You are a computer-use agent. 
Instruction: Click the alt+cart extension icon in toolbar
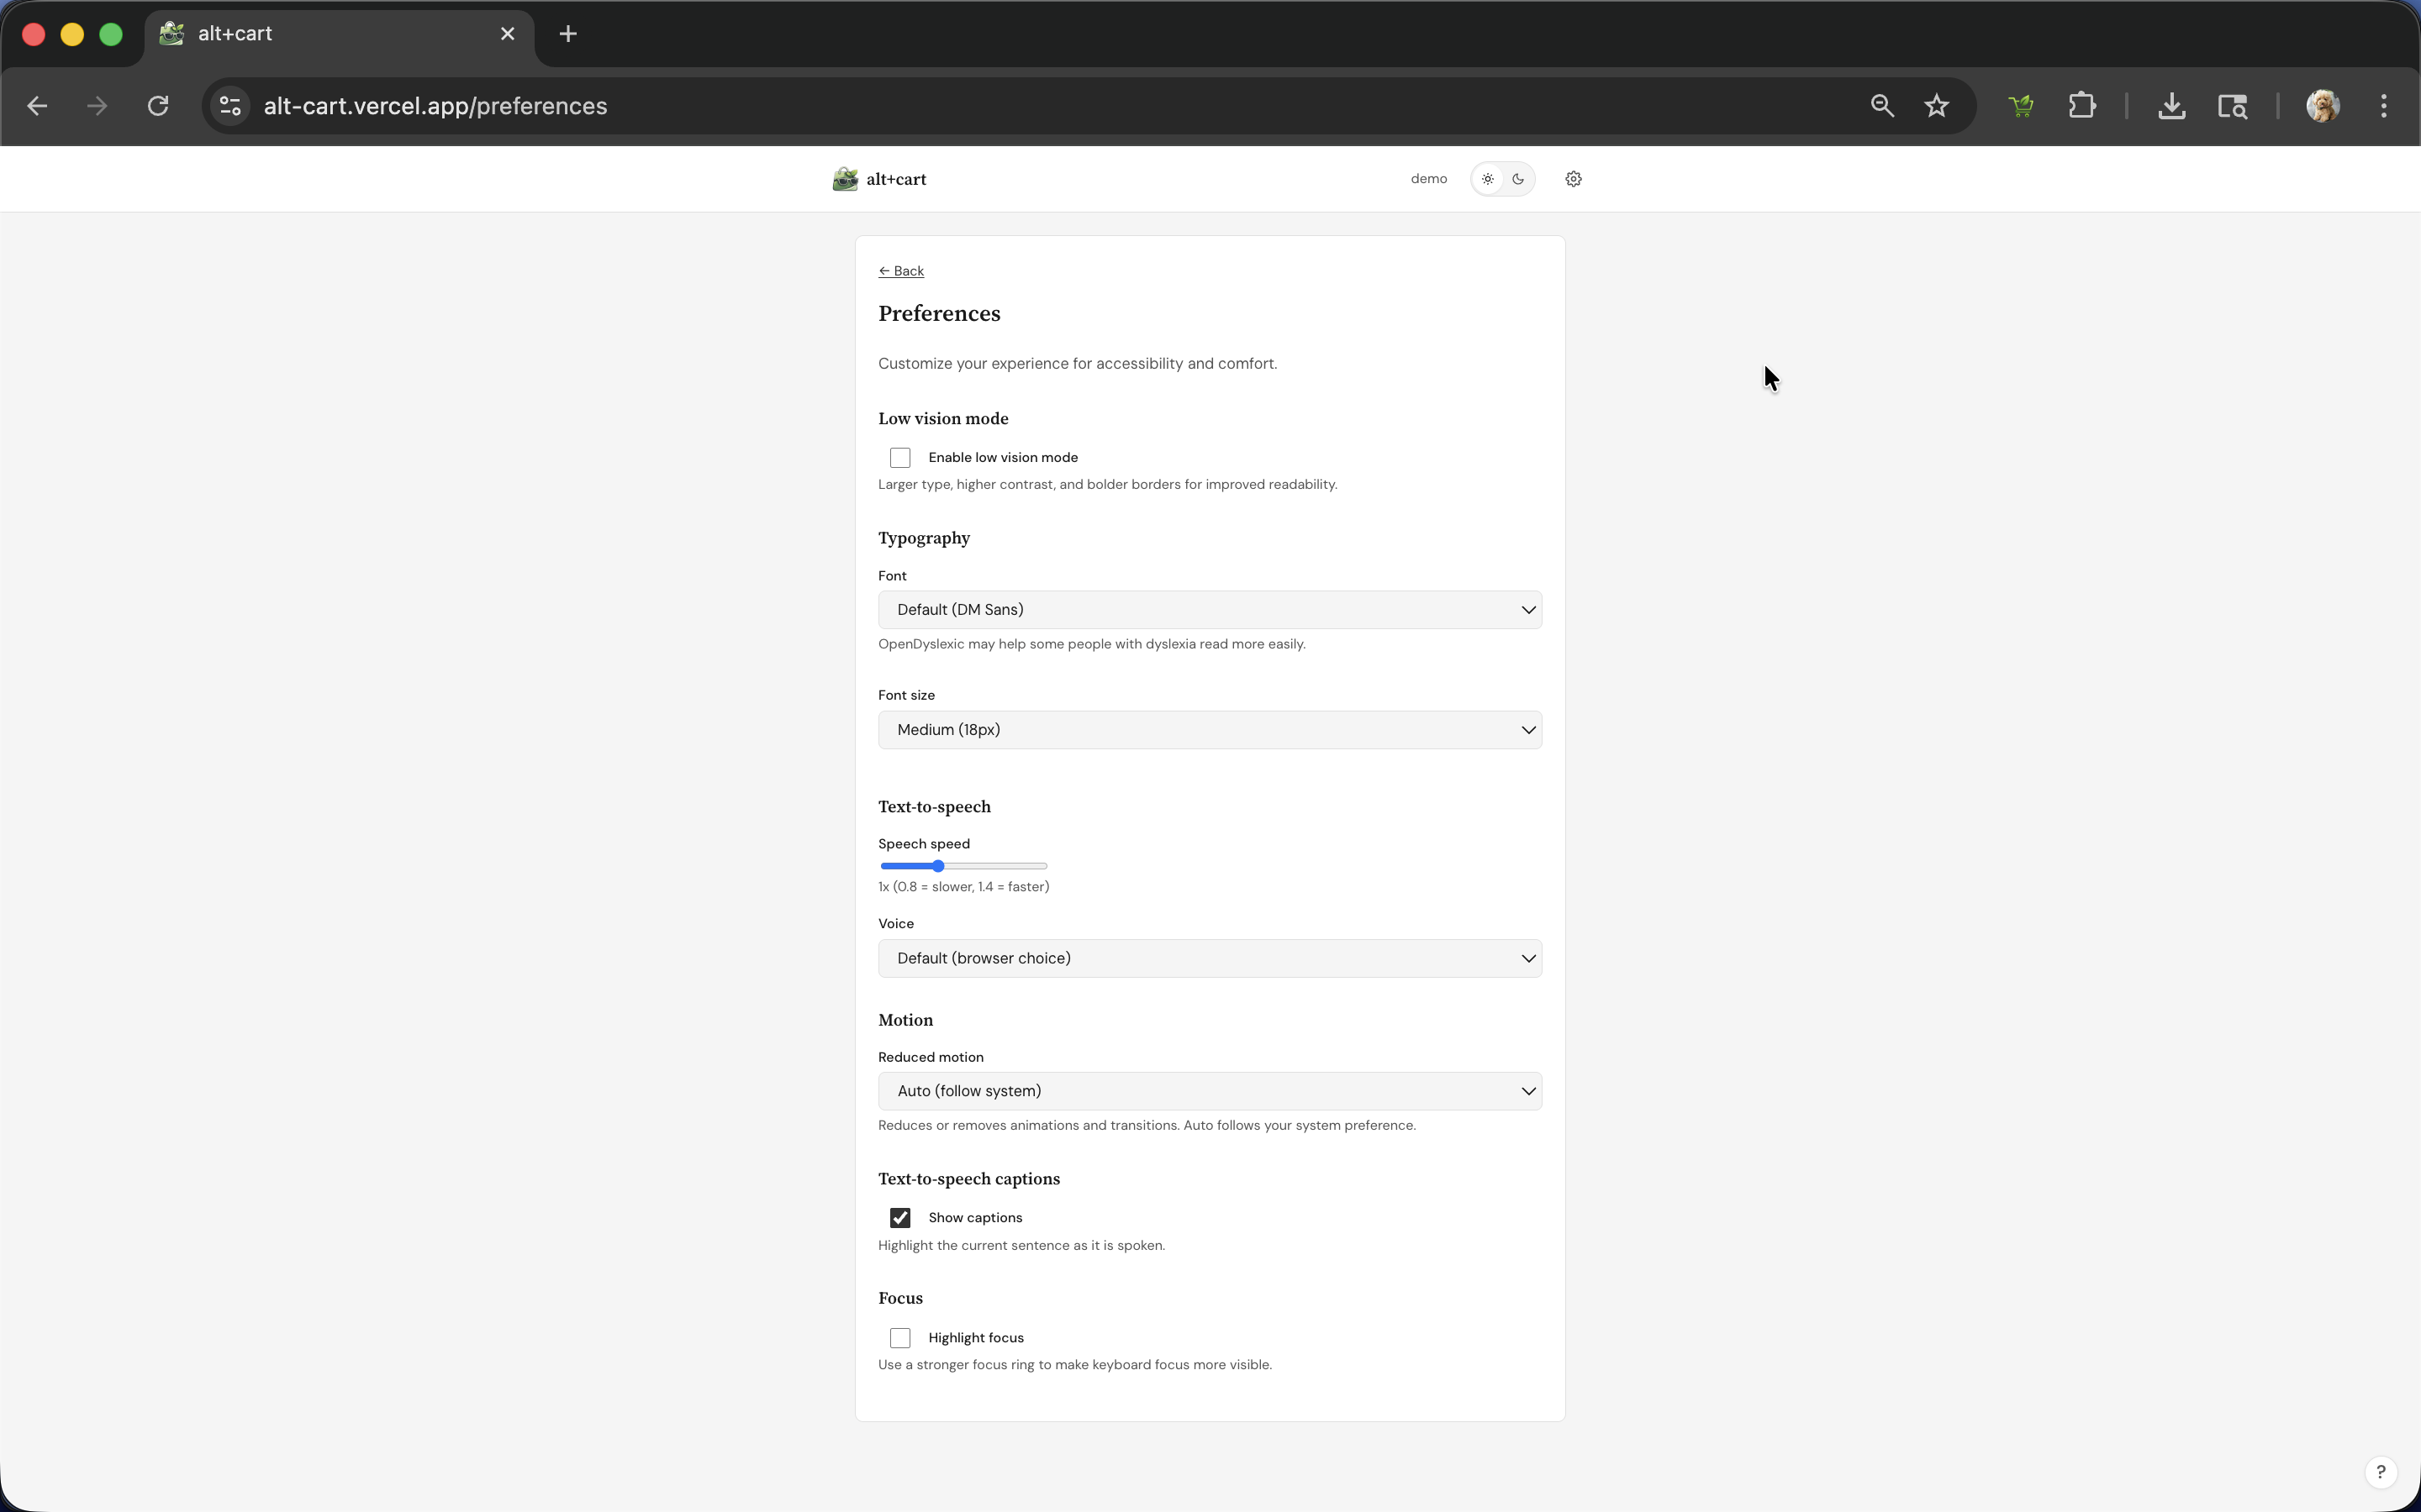[2020, 106]
